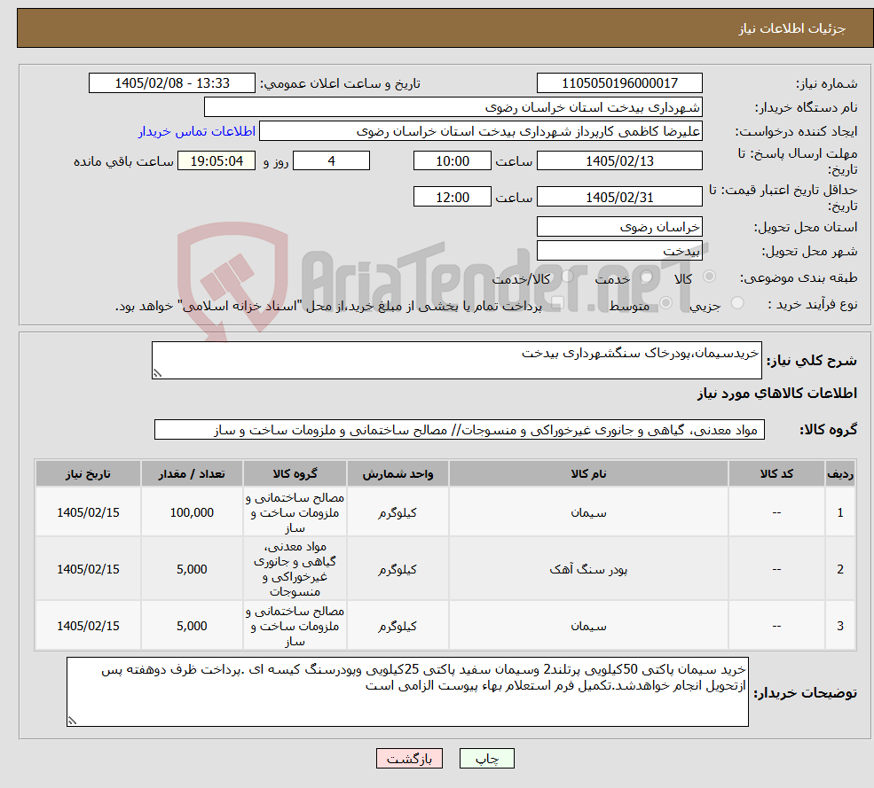Click the resize grip of description text area
Screen dimensions: 874x788
(x=157, y=373)
